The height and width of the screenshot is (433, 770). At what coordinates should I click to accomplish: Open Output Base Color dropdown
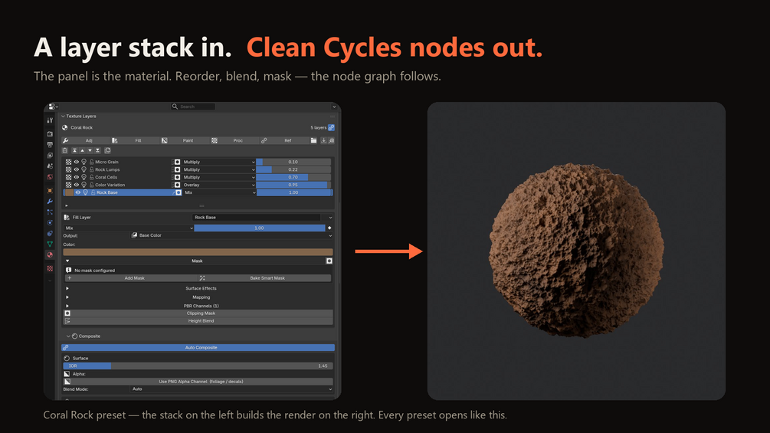click(231, 235)
